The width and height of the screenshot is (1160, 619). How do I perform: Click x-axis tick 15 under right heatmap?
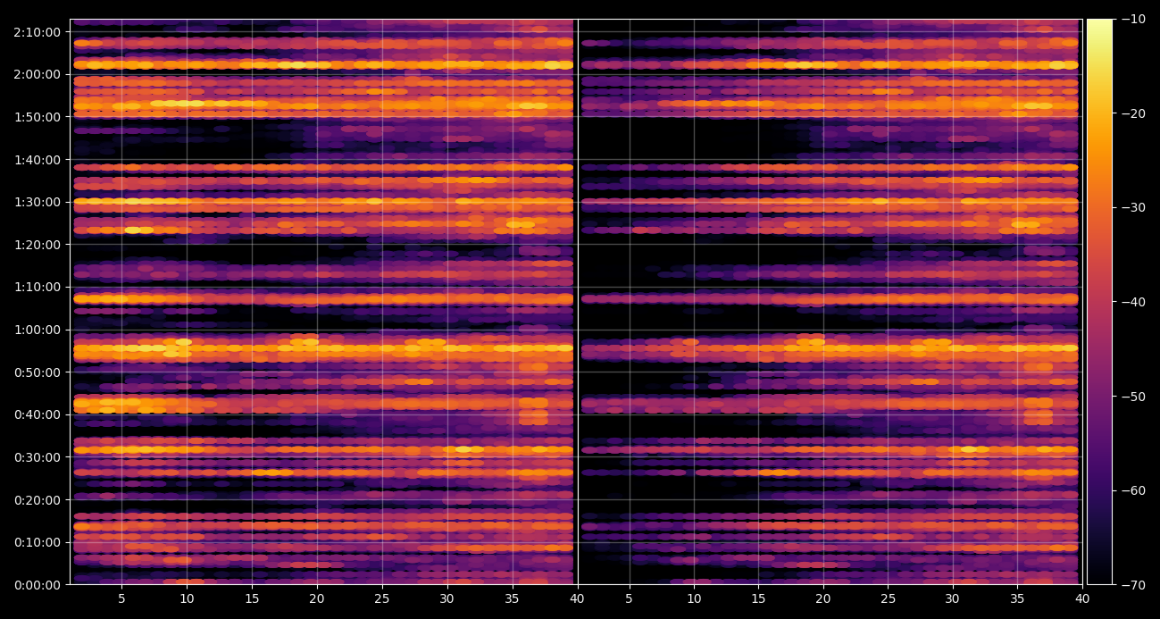758,598
